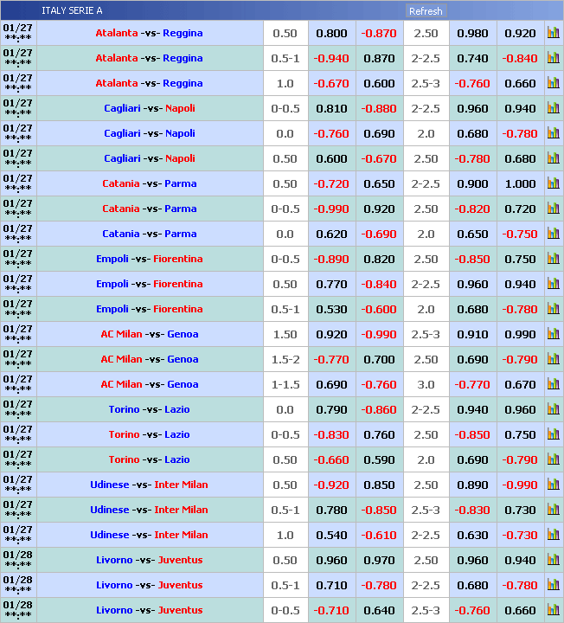
Task: Click the Refresh button in header
Action: (425, 11)
